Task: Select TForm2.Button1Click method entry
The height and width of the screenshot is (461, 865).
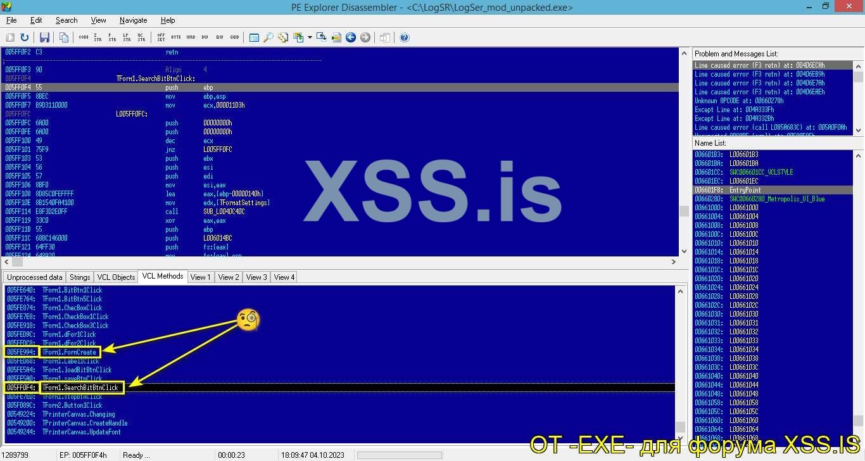Action: coord(339,405)
